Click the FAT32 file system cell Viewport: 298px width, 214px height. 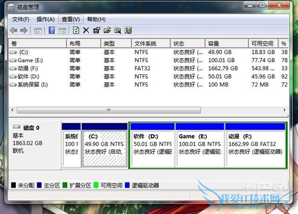(x=142, y=68)
